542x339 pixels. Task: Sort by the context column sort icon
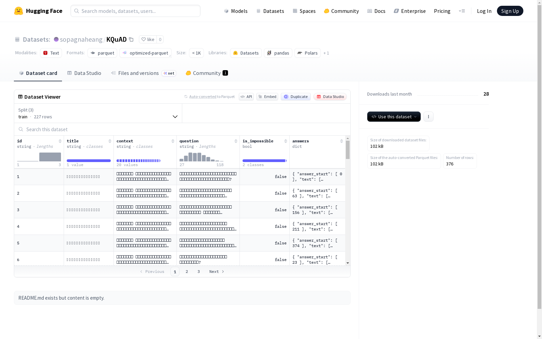click(173, 141)
